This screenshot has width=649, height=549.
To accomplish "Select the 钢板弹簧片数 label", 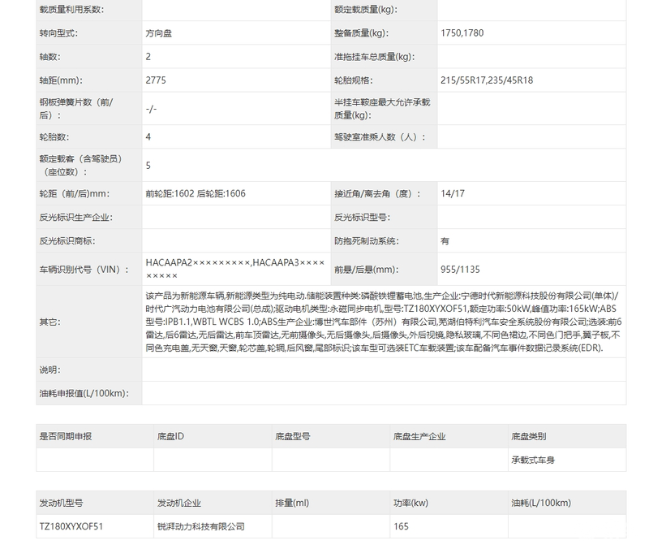I will coord(76,109).
